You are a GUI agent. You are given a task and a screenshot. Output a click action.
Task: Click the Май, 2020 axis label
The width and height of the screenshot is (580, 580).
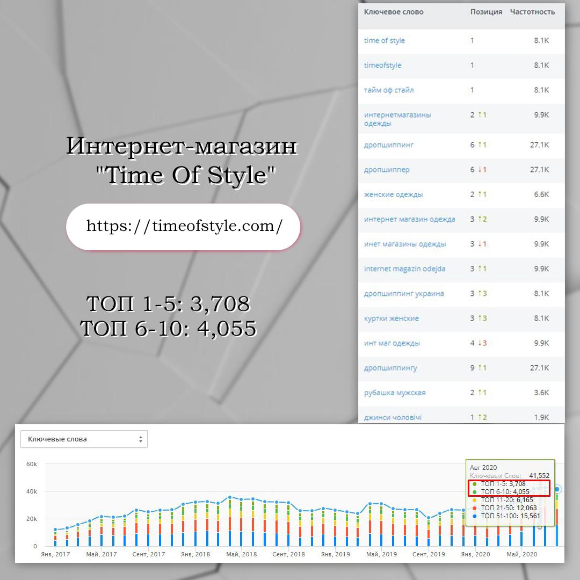[521, 554]
